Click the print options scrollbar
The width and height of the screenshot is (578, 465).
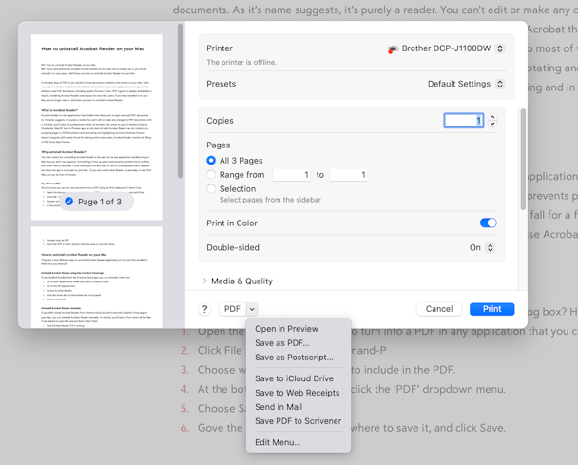click(x=523, y=160)
